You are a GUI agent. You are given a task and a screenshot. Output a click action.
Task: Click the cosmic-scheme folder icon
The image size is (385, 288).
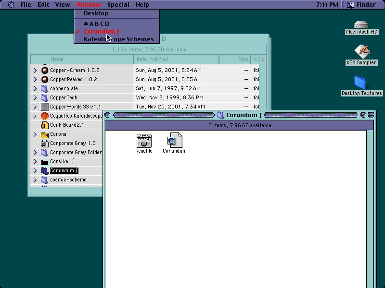point(44,180)
